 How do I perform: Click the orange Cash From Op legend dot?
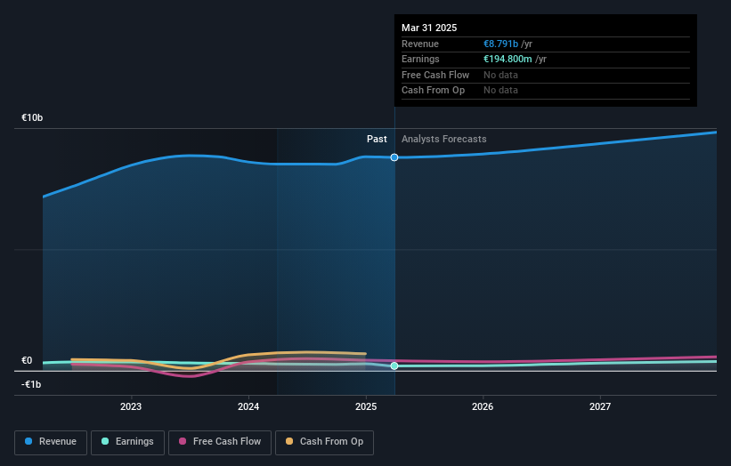pos(289,441)
